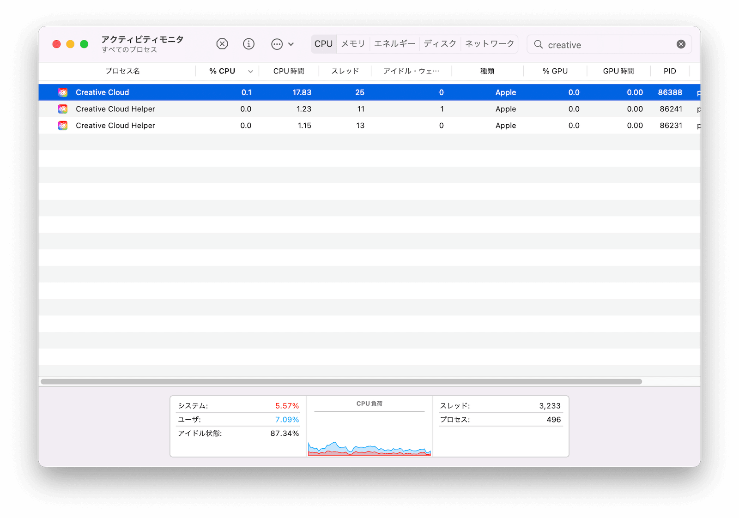The height and width of the screenshot is (518, 739).
Task: Switch to the CPU tab
Action: coord(324,44)
